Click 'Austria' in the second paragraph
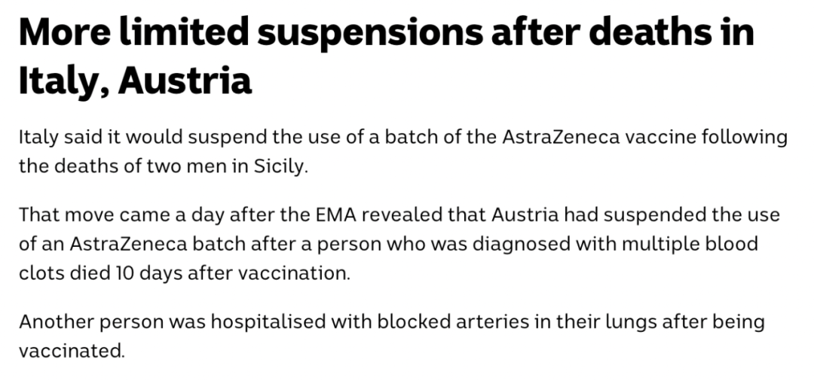 point(525,214)
